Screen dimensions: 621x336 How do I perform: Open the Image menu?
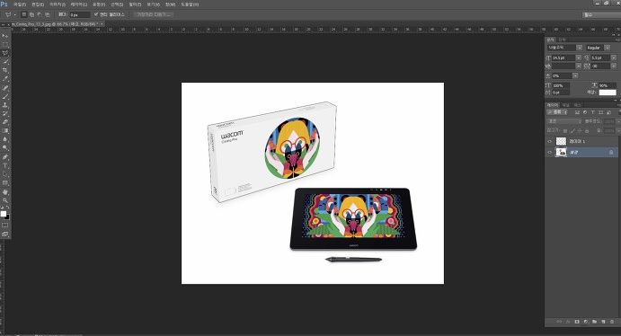(58, 4)
